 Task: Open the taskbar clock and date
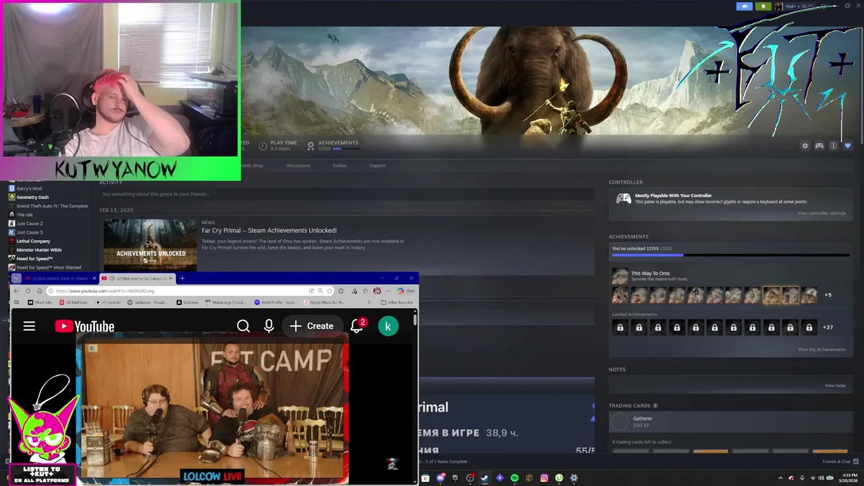point(848,478)
